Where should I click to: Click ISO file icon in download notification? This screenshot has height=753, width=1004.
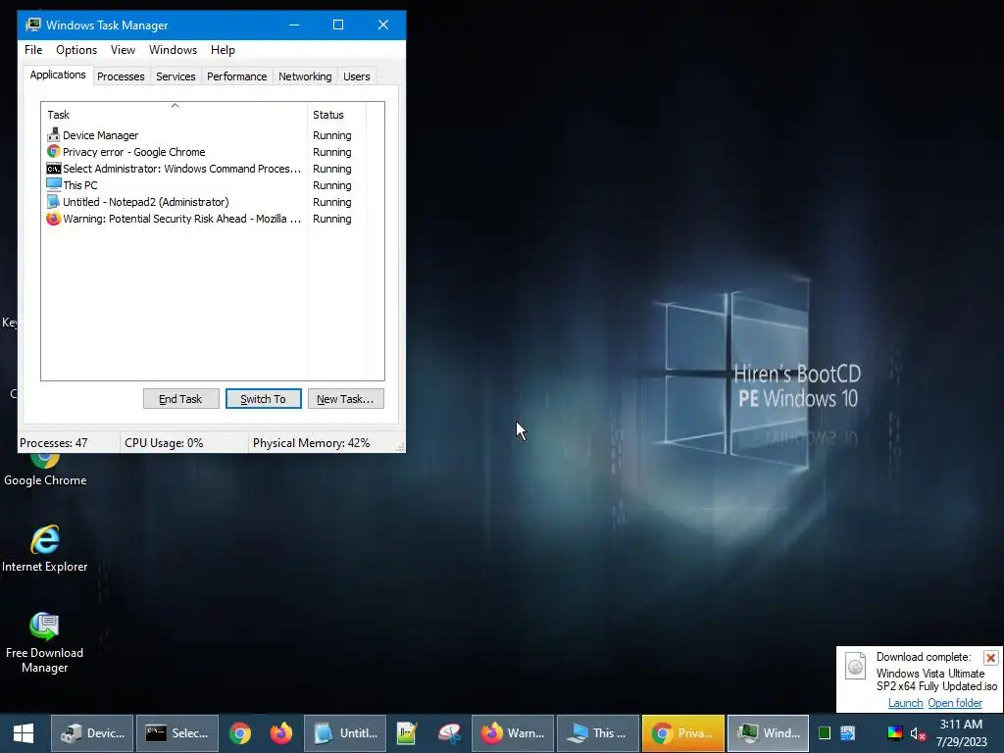tap(855, 667)
